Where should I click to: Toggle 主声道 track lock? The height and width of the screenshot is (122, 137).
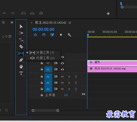click(42, 95)
